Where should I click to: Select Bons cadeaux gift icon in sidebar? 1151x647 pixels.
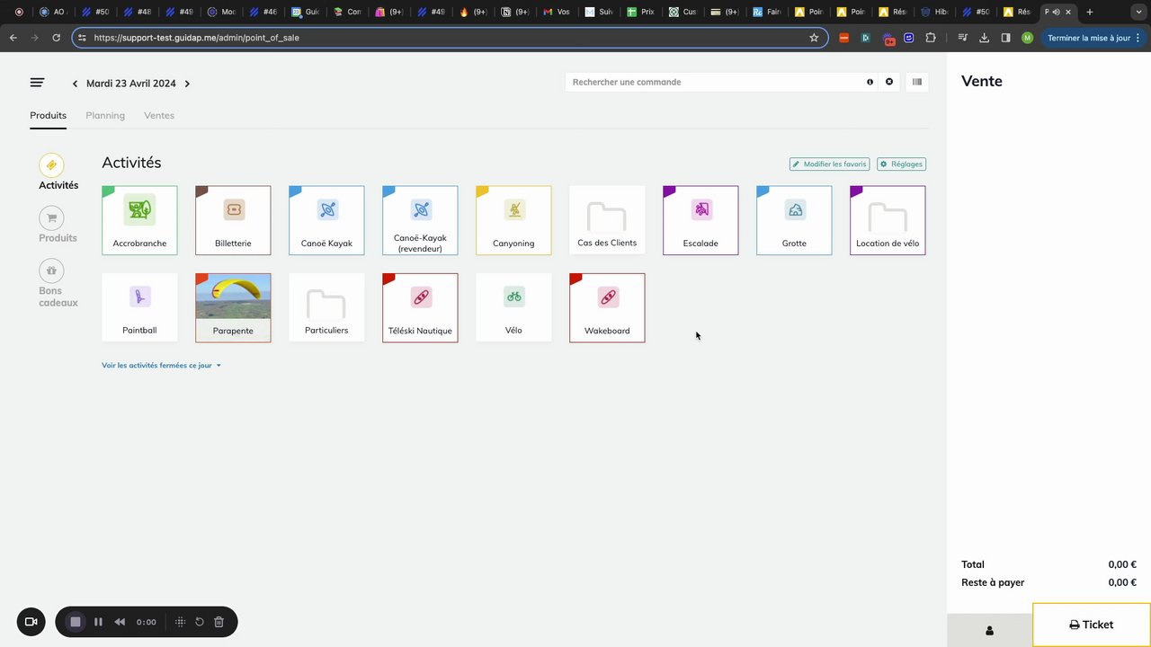51,270
